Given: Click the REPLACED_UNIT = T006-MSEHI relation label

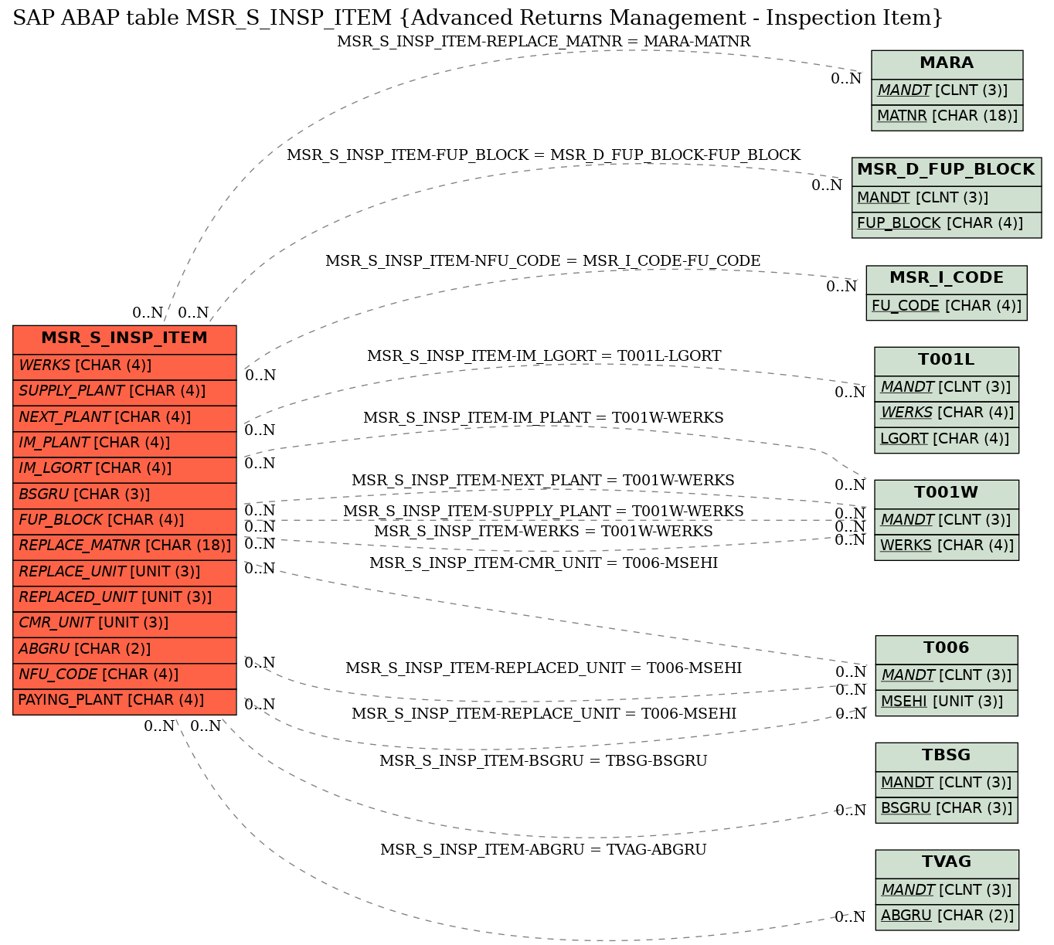Looking at the screenshot, I should pyautogui.click(x=544, y=668).
